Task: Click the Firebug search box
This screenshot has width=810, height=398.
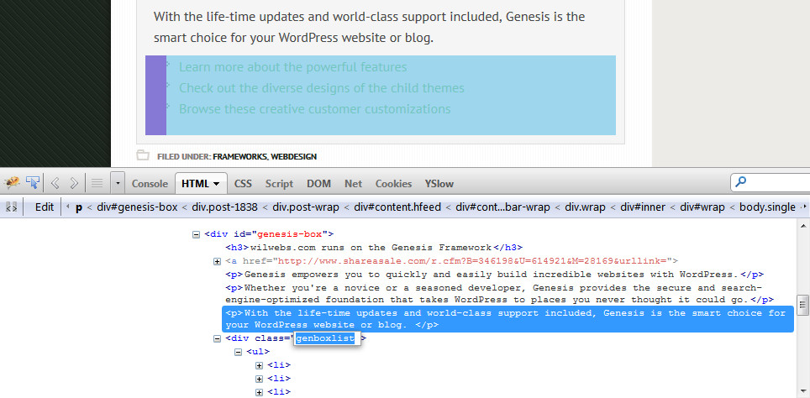Action: pos(772,182)
